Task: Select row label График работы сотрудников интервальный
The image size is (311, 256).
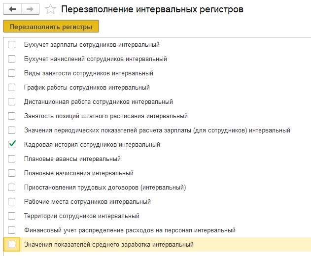Action: pyautogui.click(x=87, y=87)
